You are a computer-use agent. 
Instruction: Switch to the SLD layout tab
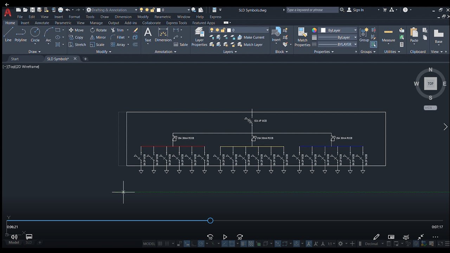click(x=28, y=242)
